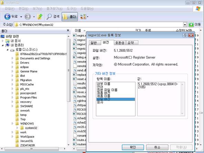
Task: Select 회사 in item list
Action: point(100,102)
